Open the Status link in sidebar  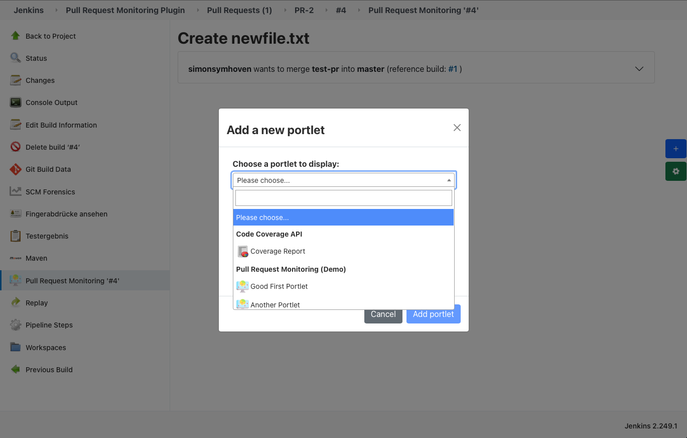click(36, 58)
